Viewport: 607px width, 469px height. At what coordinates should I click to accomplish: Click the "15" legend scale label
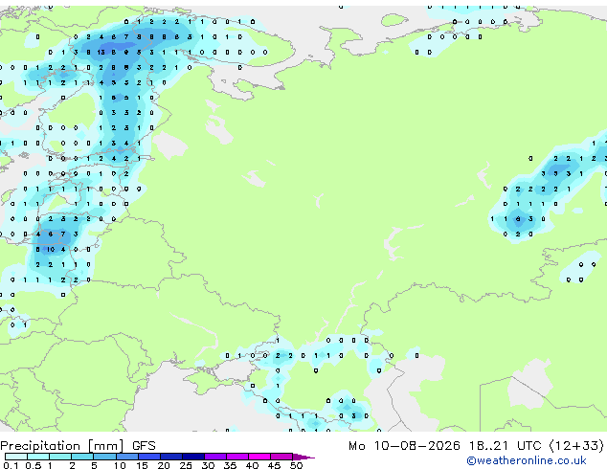click(x=142, y=465)
